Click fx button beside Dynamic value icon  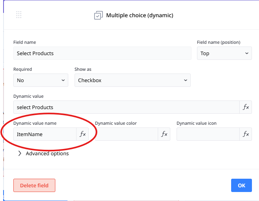[246, 134]
